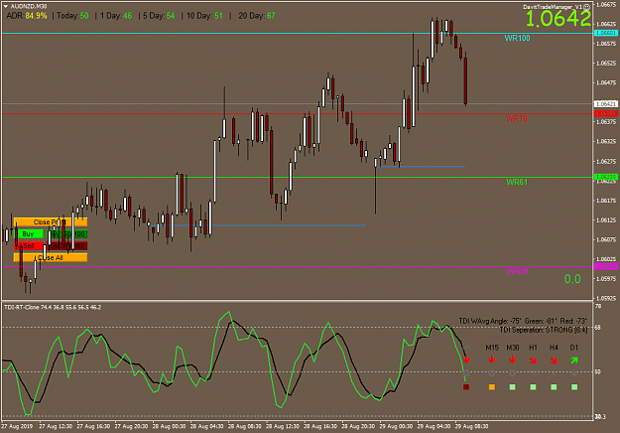Click the light green square under H4
The height and width of the screenshot is (433, 620).
[x=554, y=386]
